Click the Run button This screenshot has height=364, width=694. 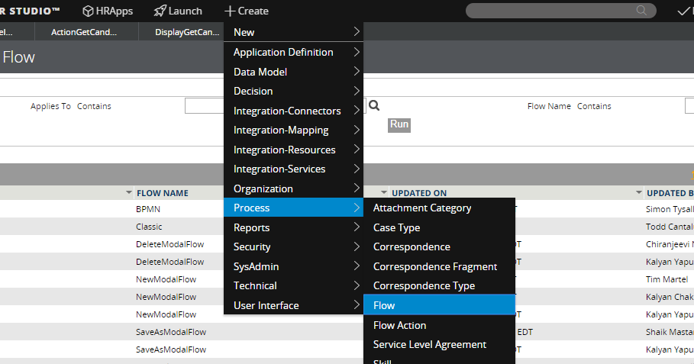399,124
